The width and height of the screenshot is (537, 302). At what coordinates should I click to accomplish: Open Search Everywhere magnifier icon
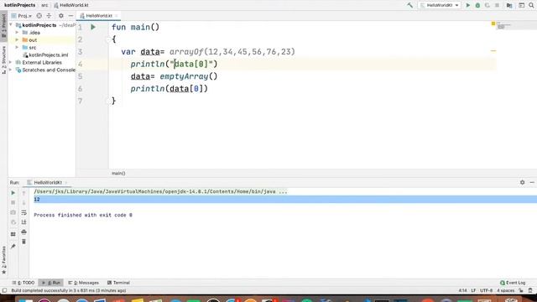531,5
